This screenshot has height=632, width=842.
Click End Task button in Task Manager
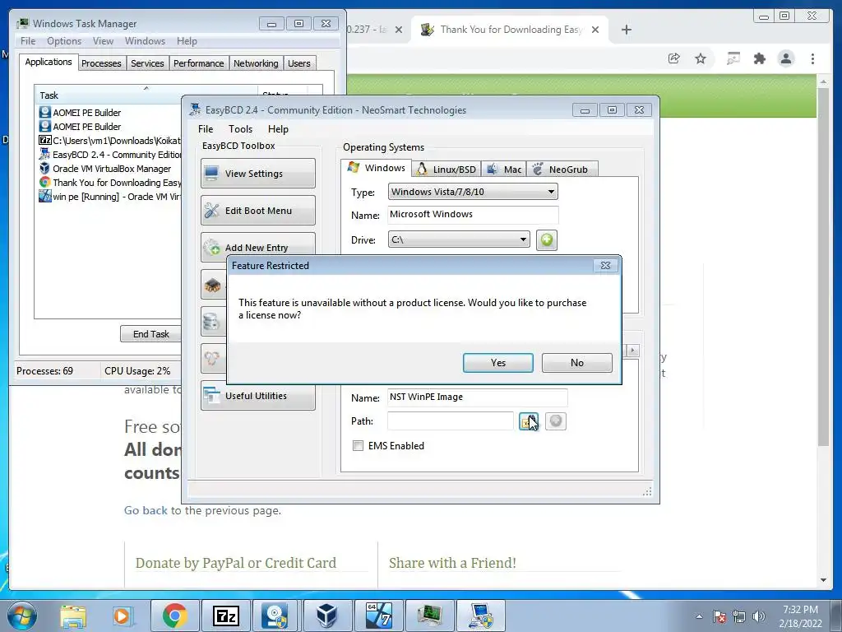pyautogui.click(x=151, y=334)
